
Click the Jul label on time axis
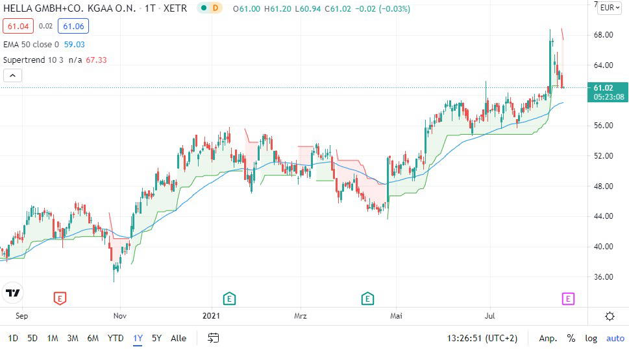pyautogui.click(x=490, y=316)
